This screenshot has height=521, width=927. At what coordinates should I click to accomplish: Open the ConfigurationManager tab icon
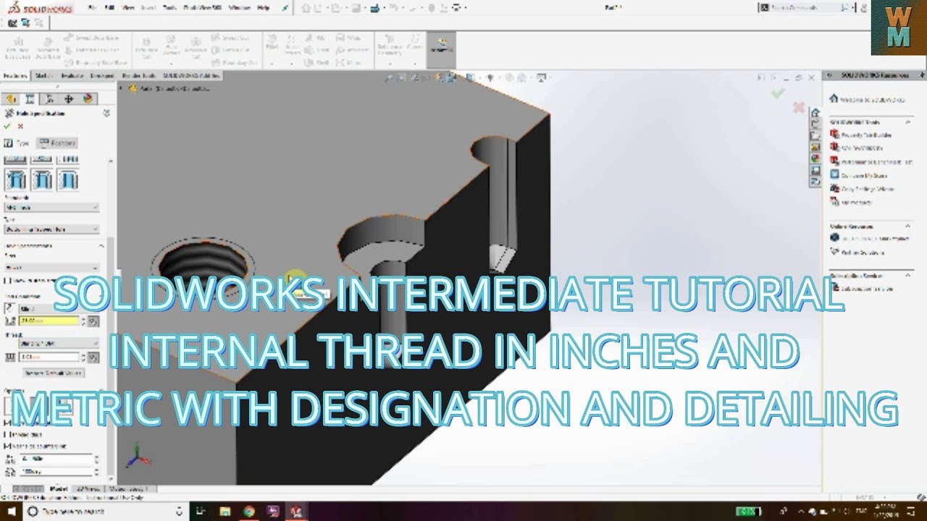[49, 99]
